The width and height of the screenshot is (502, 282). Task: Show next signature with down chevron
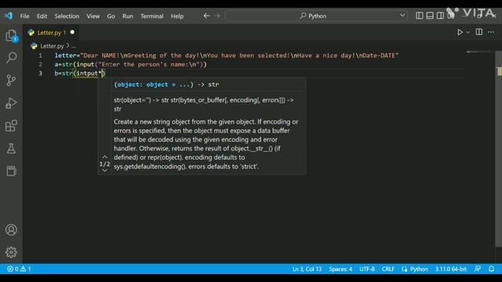[104, 171]
